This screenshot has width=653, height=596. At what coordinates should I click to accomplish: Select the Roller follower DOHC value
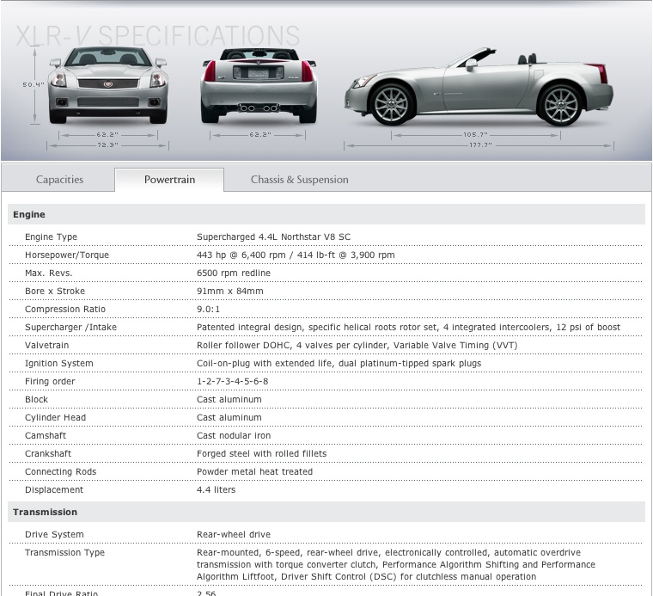357,345
